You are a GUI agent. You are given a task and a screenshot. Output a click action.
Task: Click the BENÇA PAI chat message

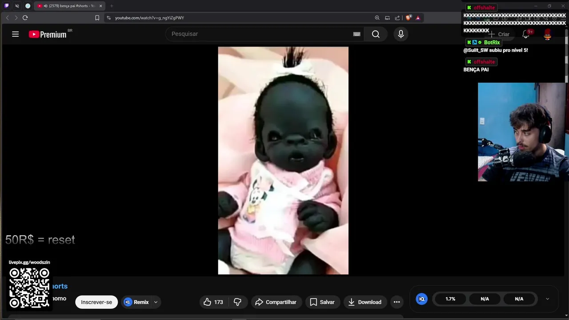(476, 70)
